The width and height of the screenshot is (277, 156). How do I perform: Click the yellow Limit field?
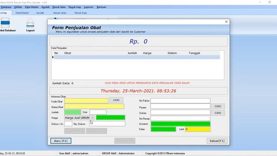click(198, 129)
